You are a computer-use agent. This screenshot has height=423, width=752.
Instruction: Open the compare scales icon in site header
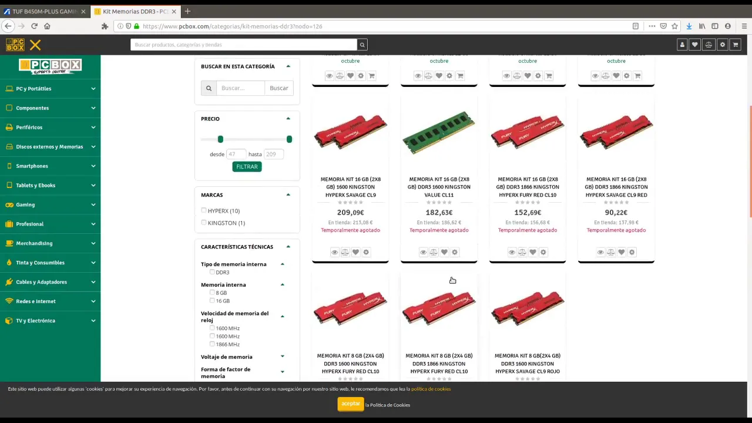coord(709,45)
